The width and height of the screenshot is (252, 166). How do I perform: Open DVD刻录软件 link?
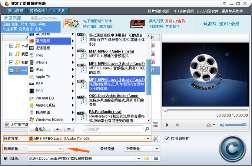click(208, 11)
